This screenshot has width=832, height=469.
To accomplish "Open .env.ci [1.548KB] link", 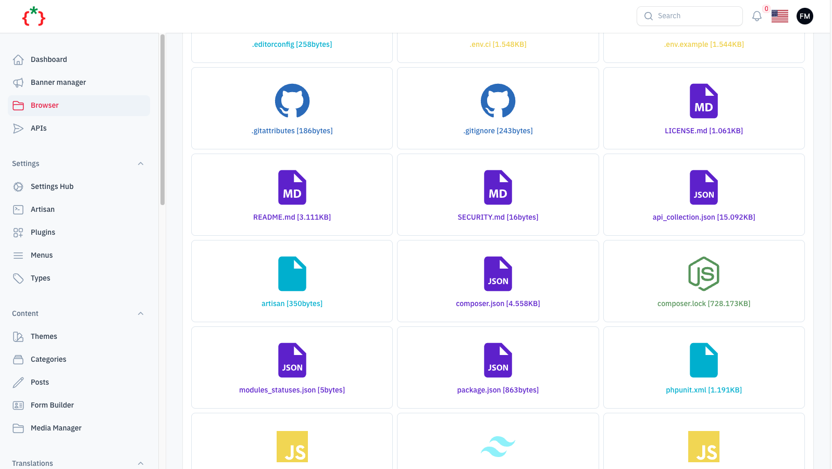I will tap(498, 44).
